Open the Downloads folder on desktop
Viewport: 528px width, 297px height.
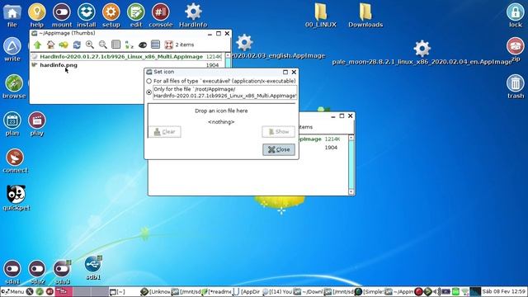(365, 15)
